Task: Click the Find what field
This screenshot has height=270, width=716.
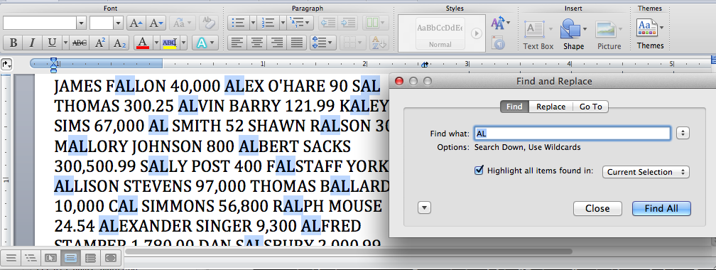Action: [x=573, y=134]
